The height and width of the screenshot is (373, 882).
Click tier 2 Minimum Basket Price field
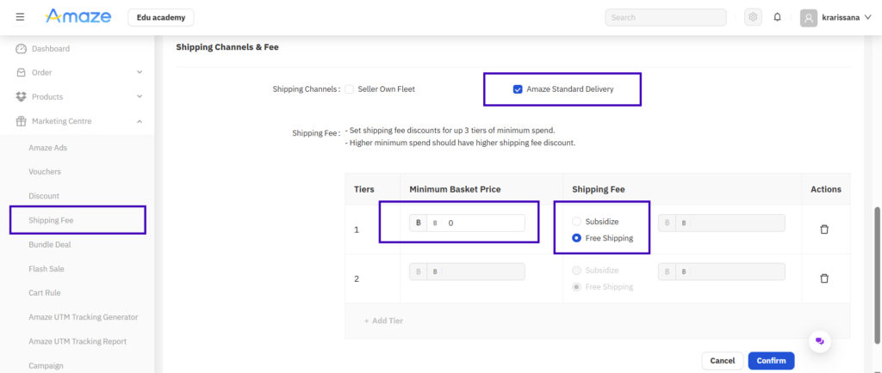click(467, 272)
